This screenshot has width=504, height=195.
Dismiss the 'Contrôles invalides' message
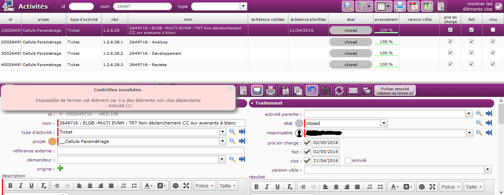tap(230, 88)
